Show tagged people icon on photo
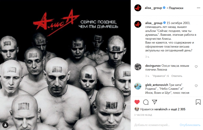Image resolution: width=203 pixels, height=130 pixels. 5,125
